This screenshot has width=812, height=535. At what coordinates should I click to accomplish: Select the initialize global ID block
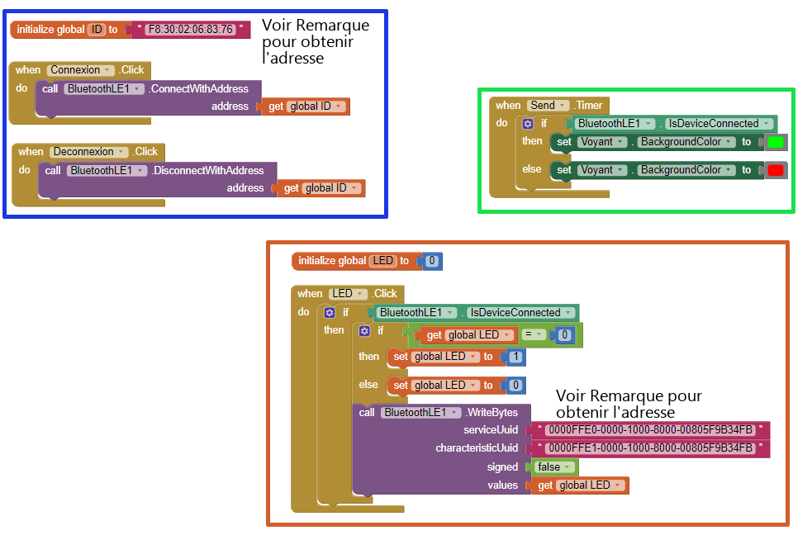tap(50, 30)
